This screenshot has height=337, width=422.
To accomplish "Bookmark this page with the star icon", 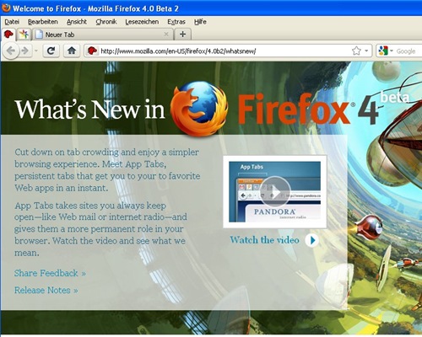I will pyautogui.click(x=356, y=51).
